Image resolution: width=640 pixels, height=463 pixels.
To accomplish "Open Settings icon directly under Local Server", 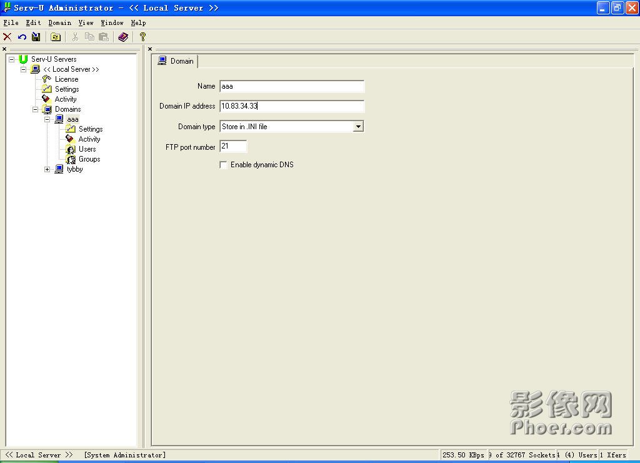I will pos(47,89).
